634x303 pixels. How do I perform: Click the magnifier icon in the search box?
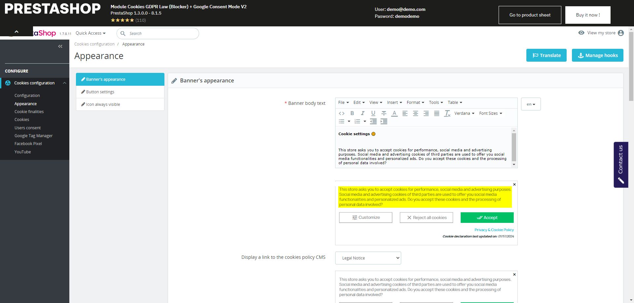coord(123,34)
